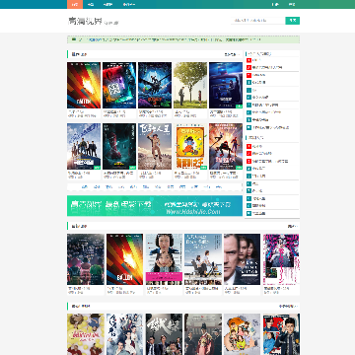Open the Hdshijie.Com teal promotional banner
Image resolution: width=355 pixels, height=355 pixels.
(155, 206)
